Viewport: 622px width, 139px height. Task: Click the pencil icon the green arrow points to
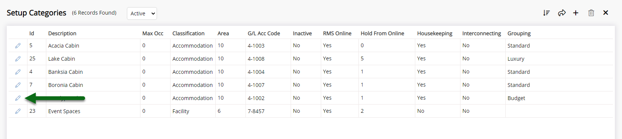tap(18, 98)
